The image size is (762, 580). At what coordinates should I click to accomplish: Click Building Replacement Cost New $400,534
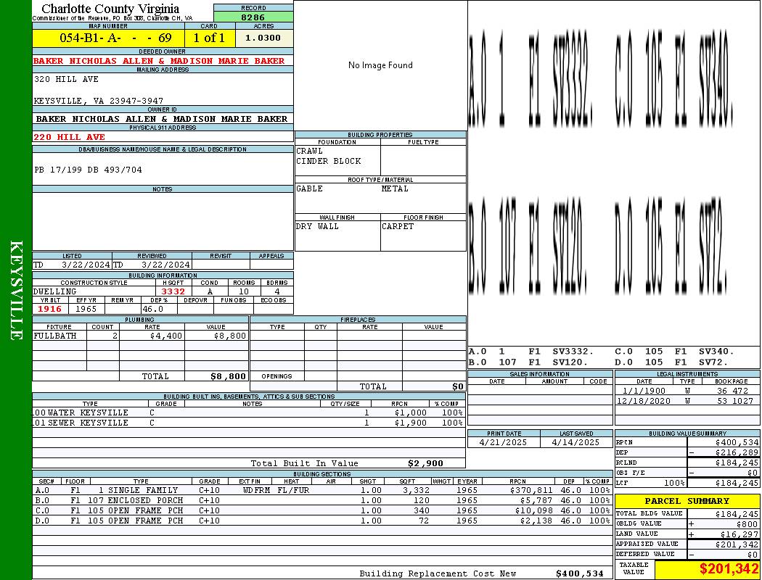click(x=580, y=573)
